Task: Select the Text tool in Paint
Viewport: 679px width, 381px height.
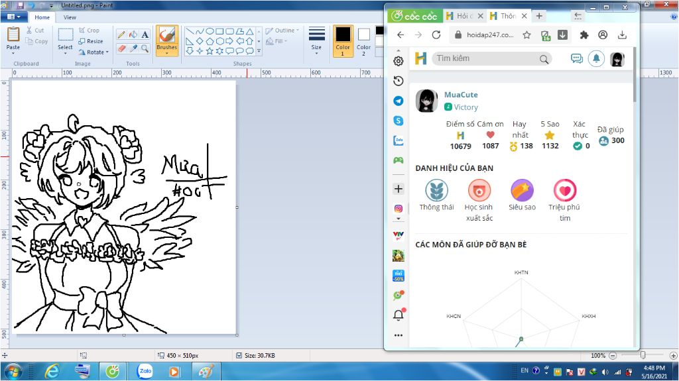Action: (145, 34)
